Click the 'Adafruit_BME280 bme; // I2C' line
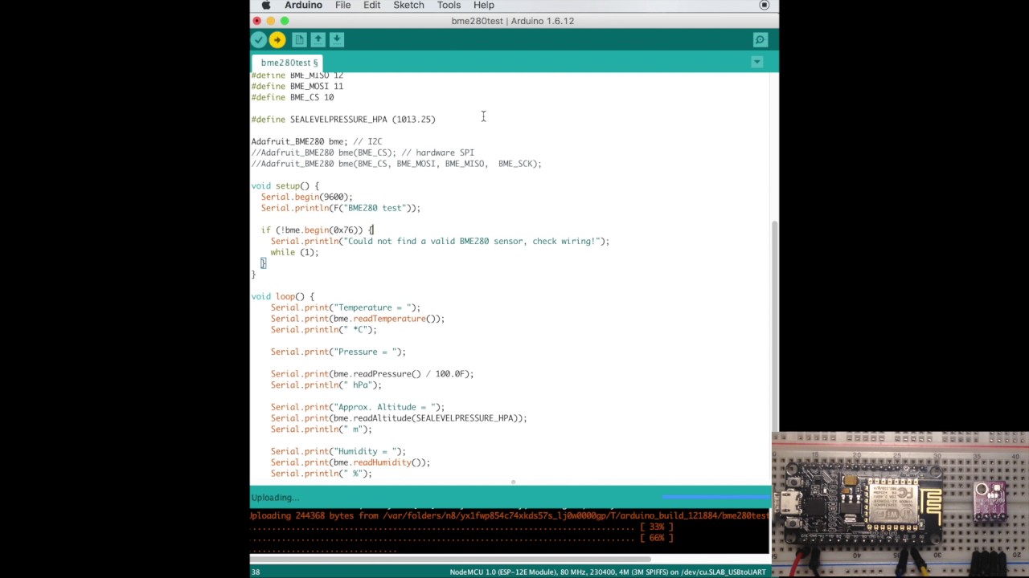Image resolution: width=1029 pixels, height=578 pixels. point(317,141)
